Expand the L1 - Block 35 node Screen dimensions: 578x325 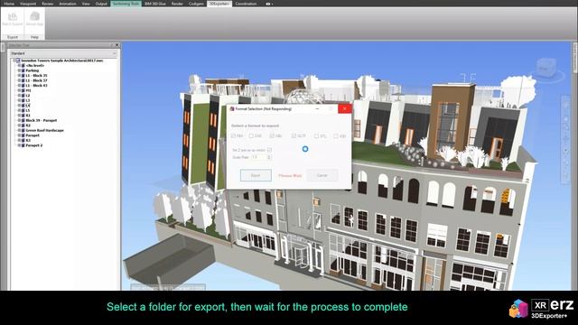19,76
